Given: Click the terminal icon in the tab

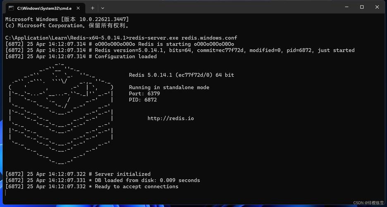Looking at the screenshot, I should click(x=11, y=8).
